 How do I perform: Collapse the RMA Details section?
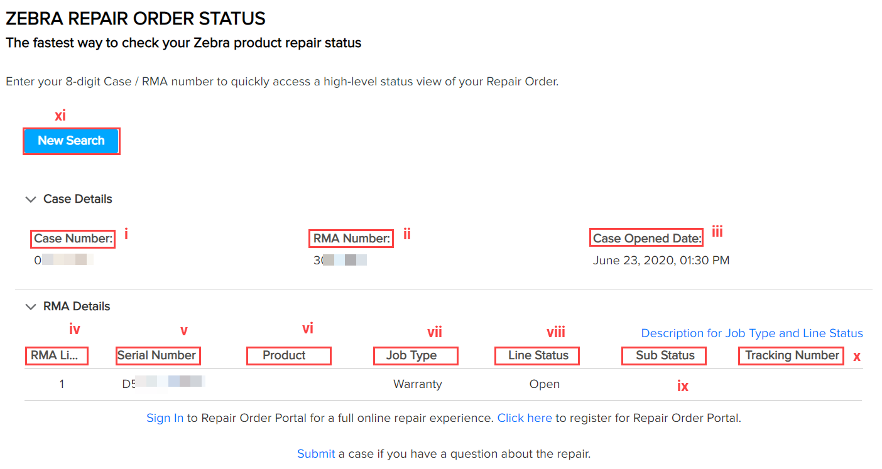(31, 306)
